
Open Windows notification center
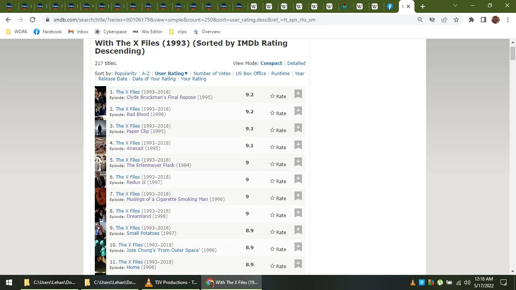click(x=504, y=282)
